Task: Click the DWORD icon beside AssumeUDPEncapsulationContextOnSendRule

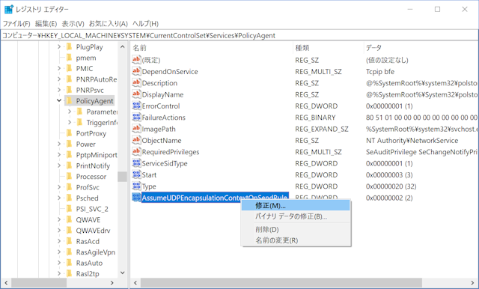Action: (x=136, y=198)
